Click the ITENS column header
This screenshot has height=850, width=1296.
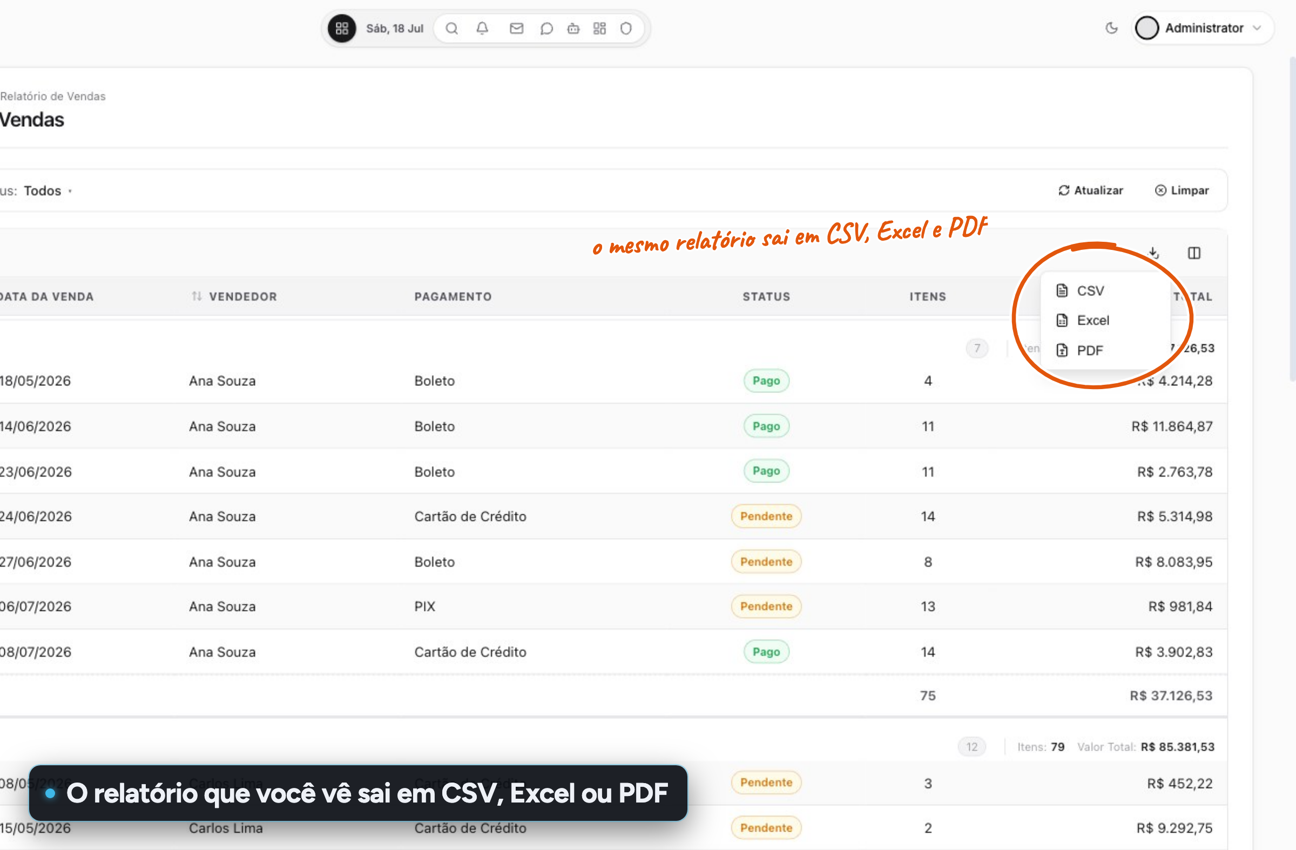point(927,297)
